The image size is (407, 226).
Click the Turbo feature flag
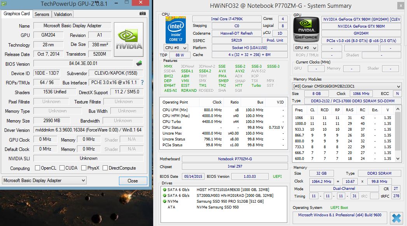tap(256, 86)
